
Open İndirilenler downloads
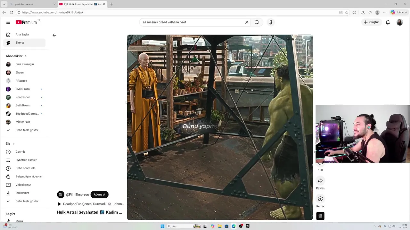[24, 193]
